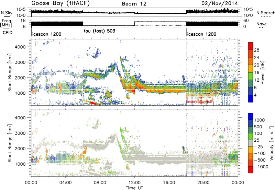The width and height of the screenshot is (275, 190).
Task: Click the gray -25 to 25 Velocity colorbar segment
Action: coord(251,143)
